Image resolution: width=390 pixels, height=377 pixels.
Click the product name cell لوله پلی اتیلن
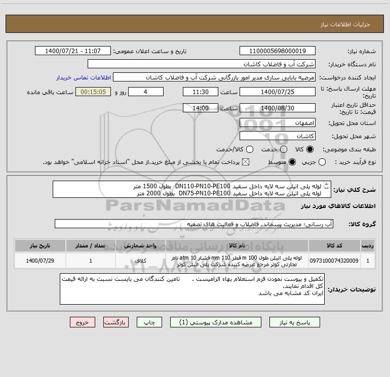(237, 261)
